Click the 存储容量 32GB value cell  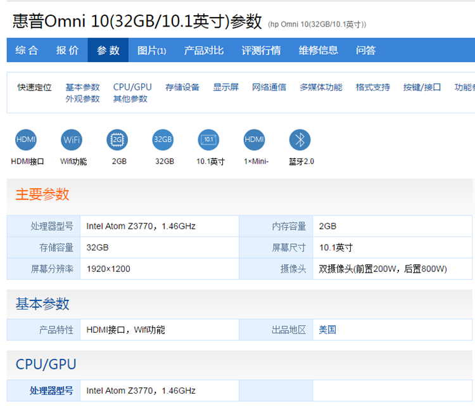coord(160,247)
